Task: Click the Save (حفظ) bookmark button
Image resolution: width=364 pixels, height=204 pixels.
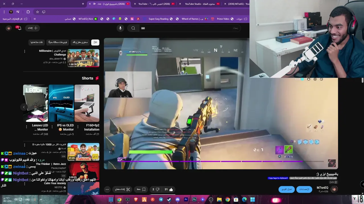Action: (x=141, y=189)
